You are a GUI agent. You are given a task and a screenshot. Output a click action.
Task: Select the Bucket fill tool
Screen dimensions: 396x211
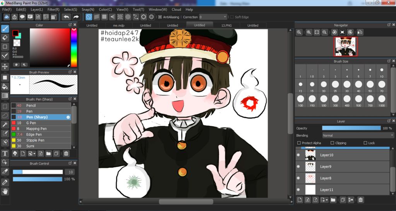5,87
